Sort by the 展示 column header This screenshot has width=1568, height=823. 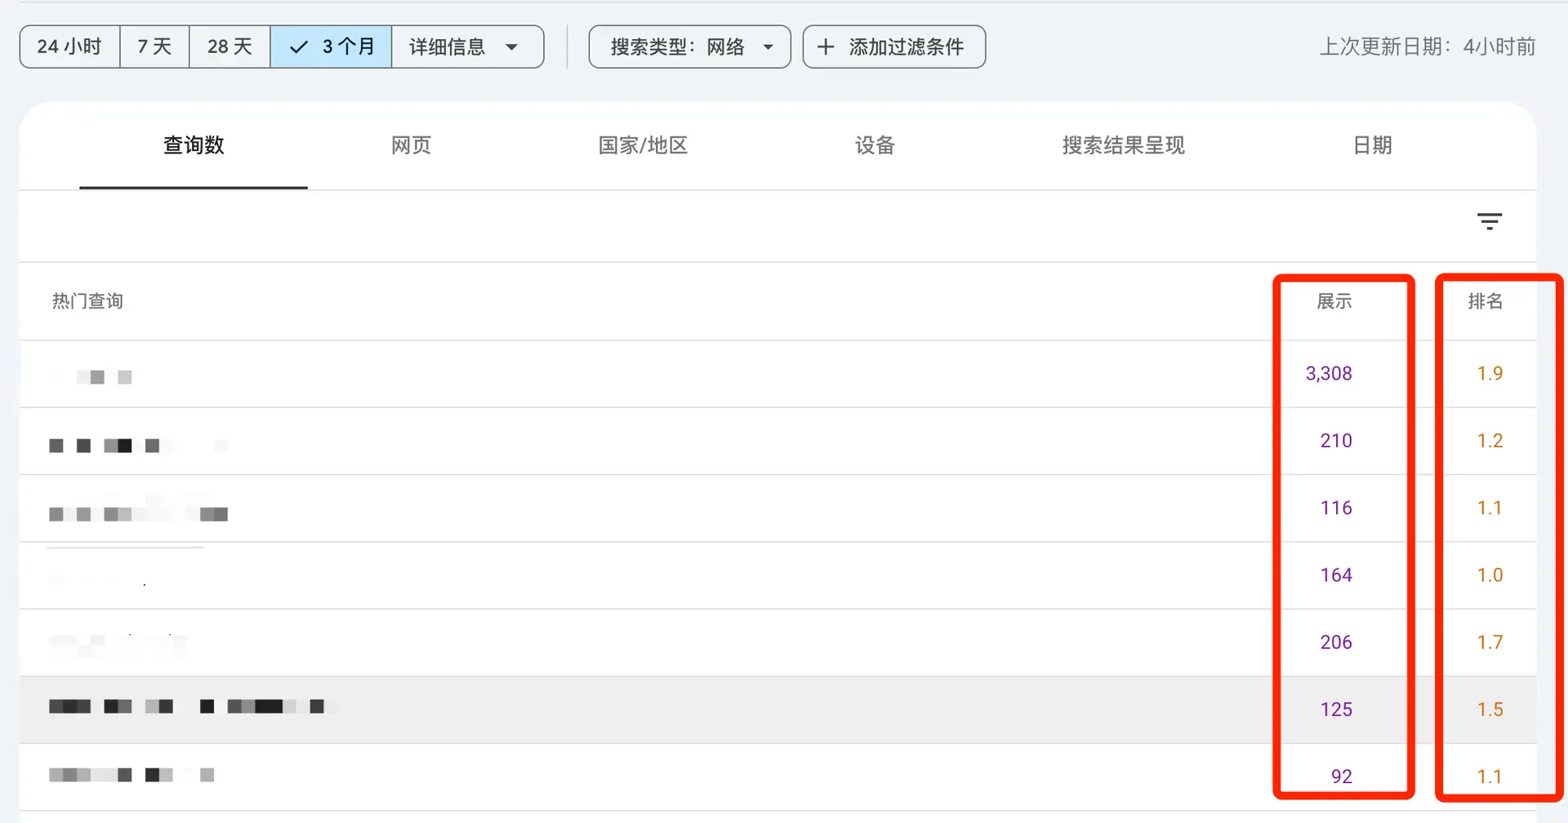pos(1334,301)
